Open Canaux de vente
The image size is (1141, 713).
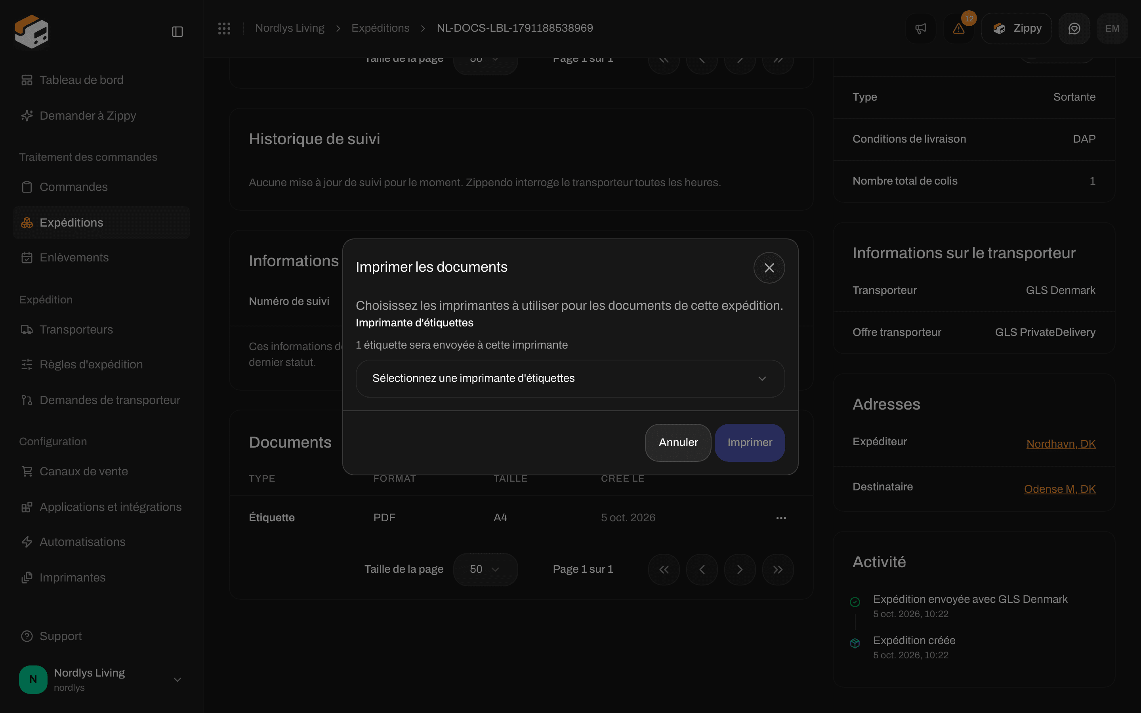click(101, 471)
